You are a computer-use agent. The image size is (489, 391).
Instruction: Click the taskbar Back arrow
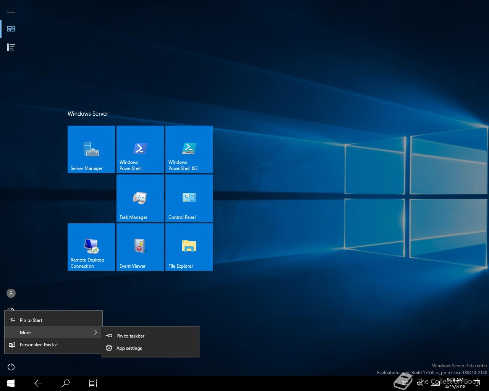point(38,383)
